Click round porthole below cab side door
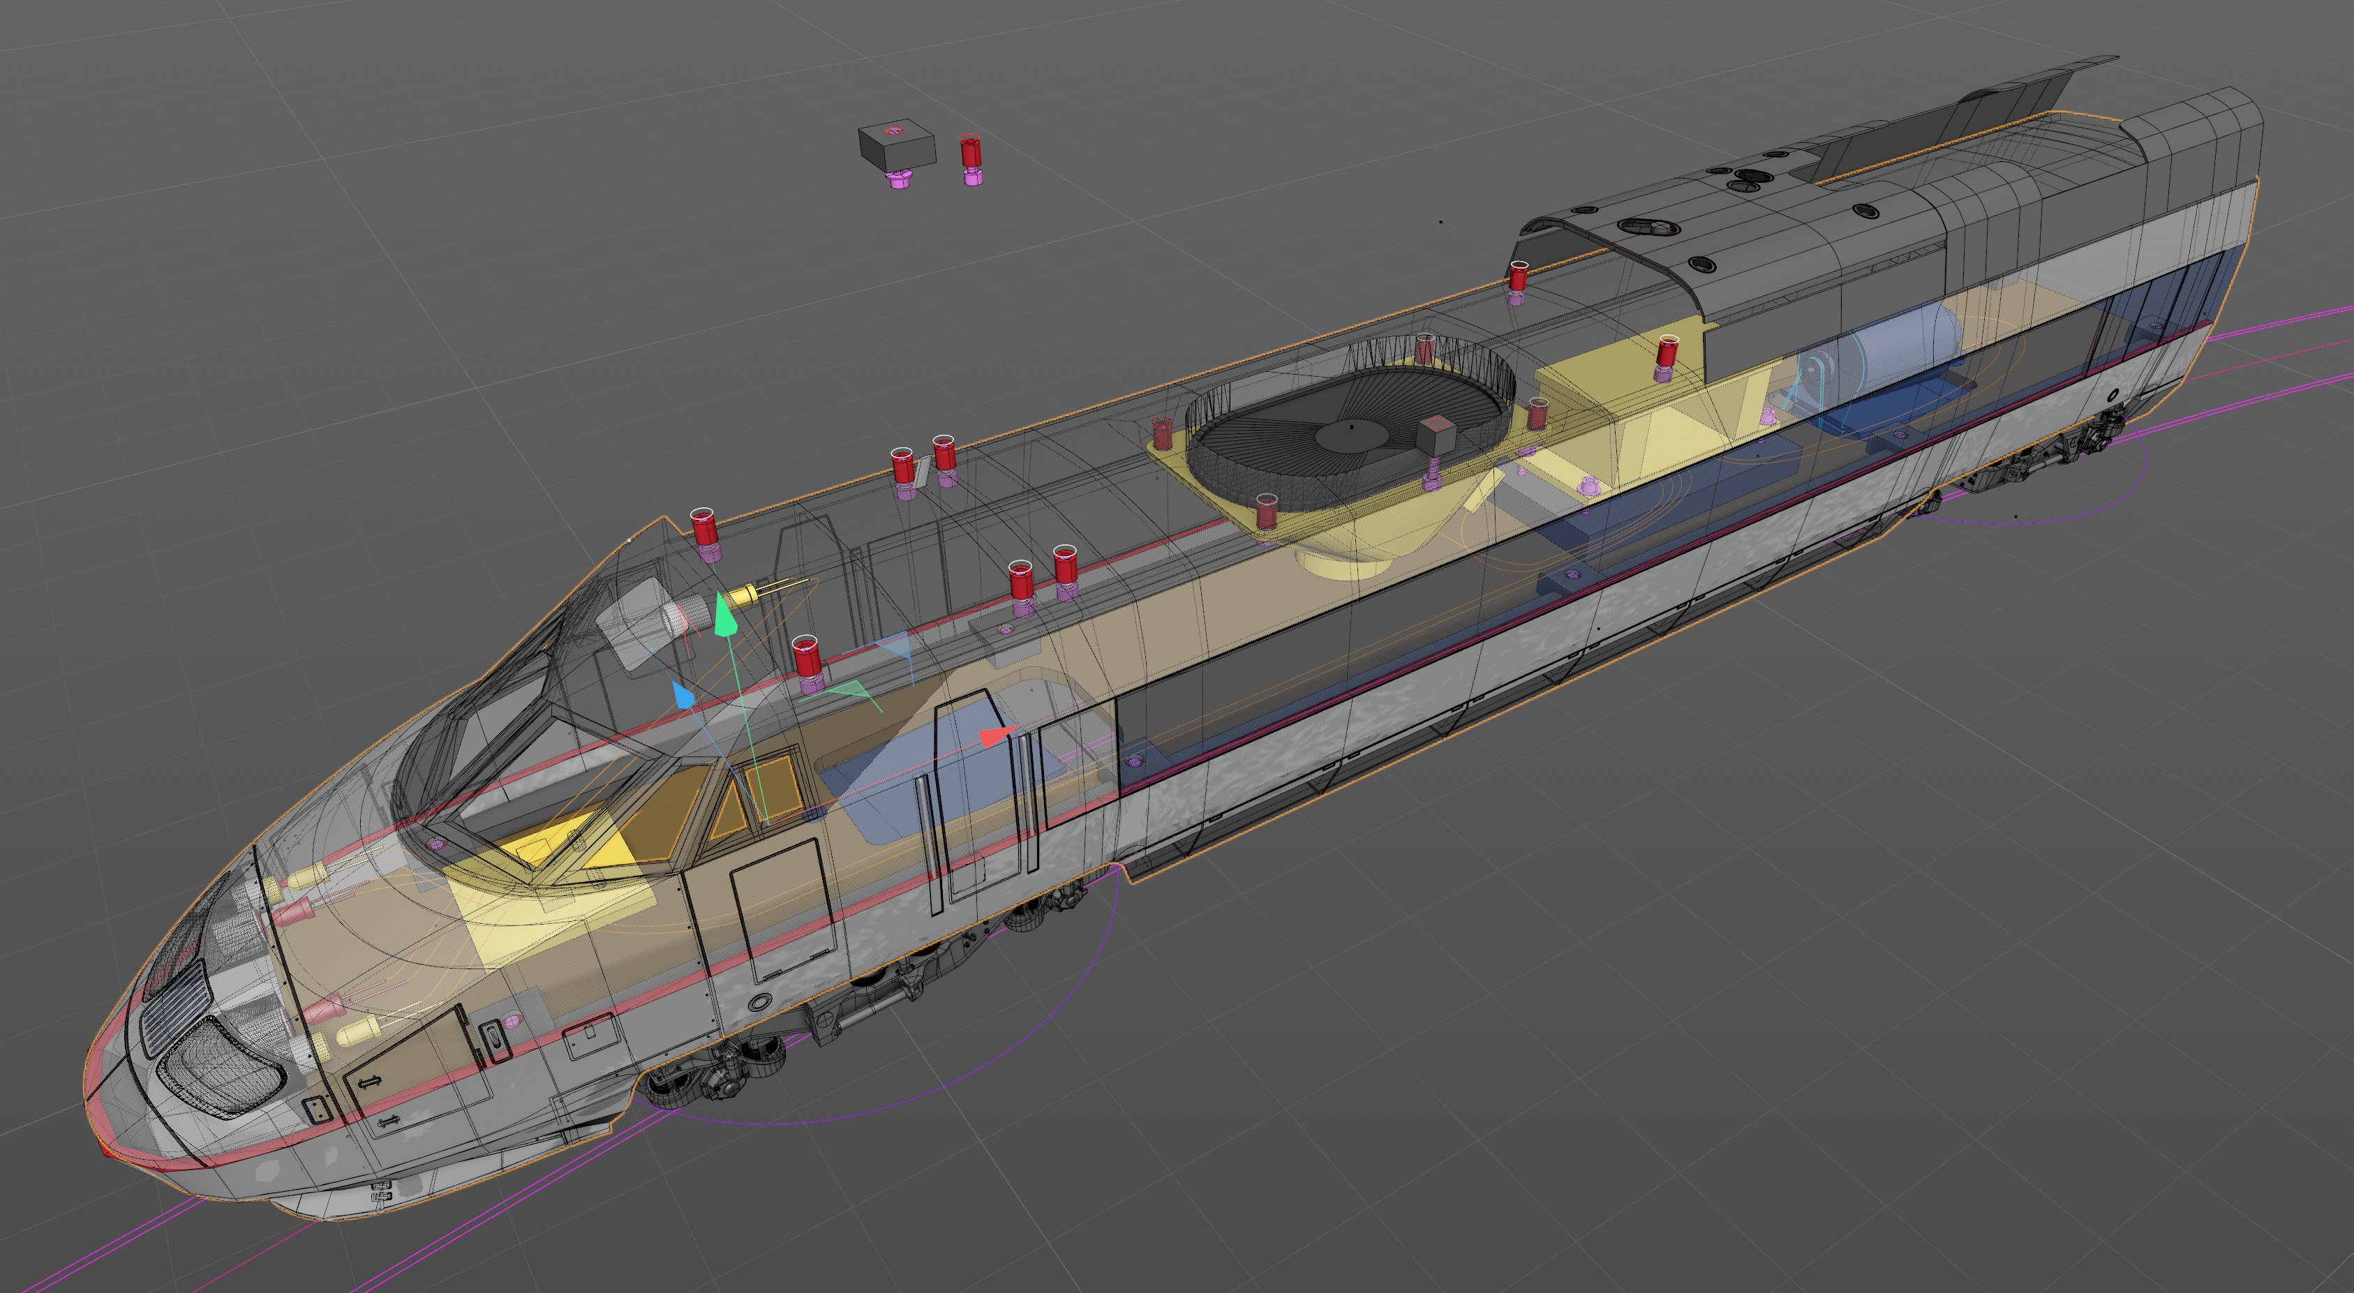 point(761,1001)
